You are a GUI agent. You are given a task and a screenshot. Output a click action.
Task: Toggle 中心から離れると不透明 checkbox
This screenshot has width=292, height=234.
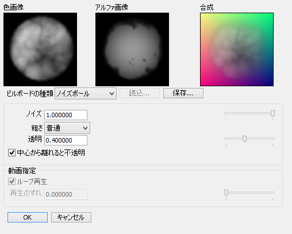pos(11,153)
